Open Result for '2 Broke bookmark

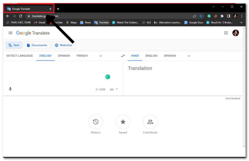[x=219, y=22]
